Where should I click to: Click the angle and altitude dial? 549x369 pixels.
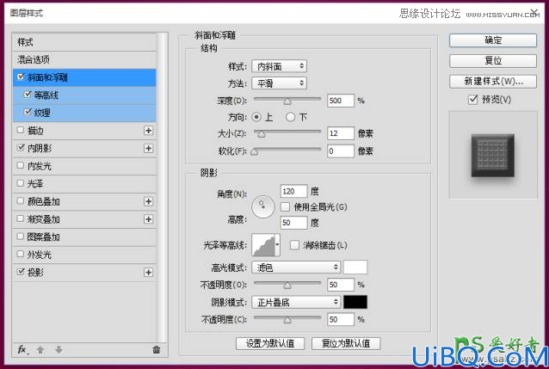click(x=263, y=206)
